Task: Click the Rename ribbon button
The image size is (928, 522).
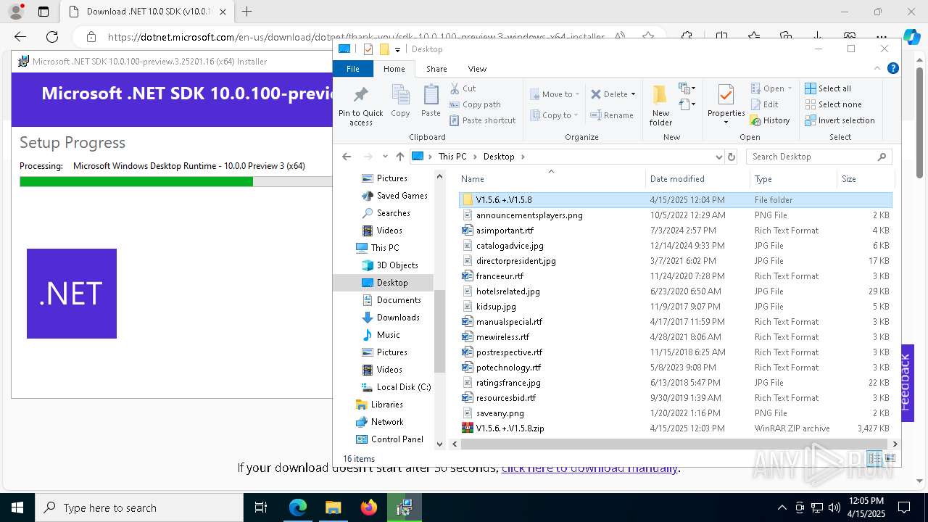Action: [x=612, y=115]
